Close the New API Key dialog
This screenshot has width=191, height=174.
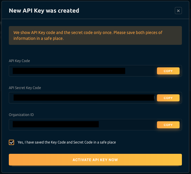pos(178,11)
